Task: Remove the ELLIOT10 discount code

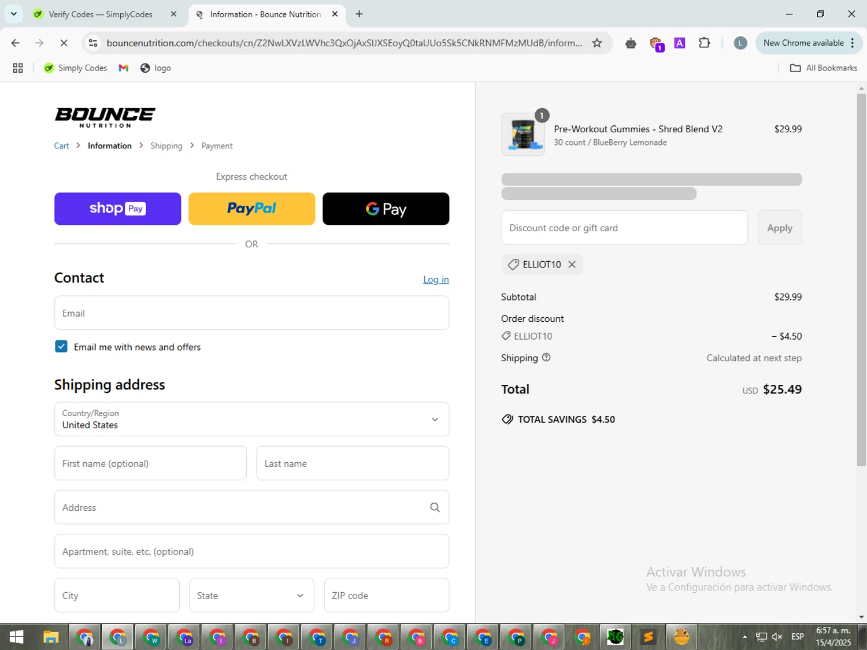Action: tap(572, 264)
